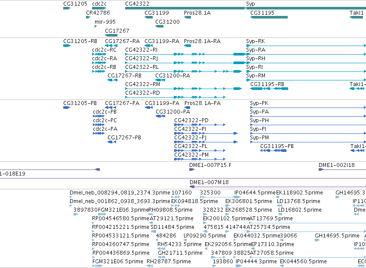Select the cdc2c-RC transcript label
The width and height of the screenshot is (366, 268).
(x=105, y=50)
